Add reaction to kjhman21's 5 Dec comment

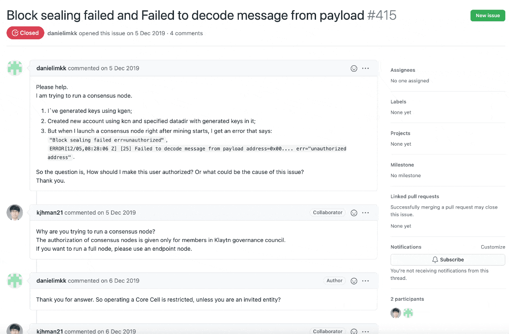pos(354,213)
